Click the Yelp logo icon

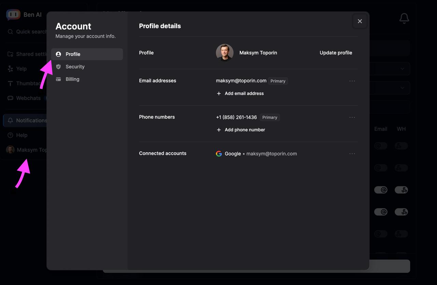pyautogui.click(x=10, y=69)
